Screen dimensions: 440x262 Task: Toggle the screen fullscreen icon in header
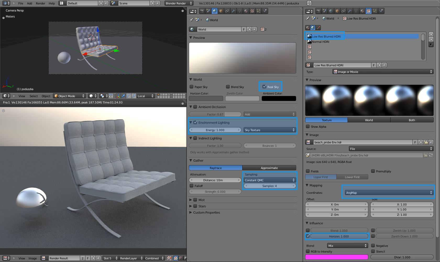coord(309,3)
